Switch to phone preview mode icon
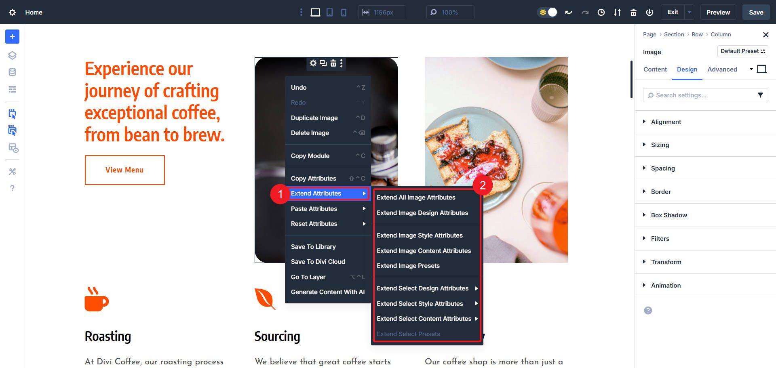Viewport: 776px width, 368px height. 343,12
